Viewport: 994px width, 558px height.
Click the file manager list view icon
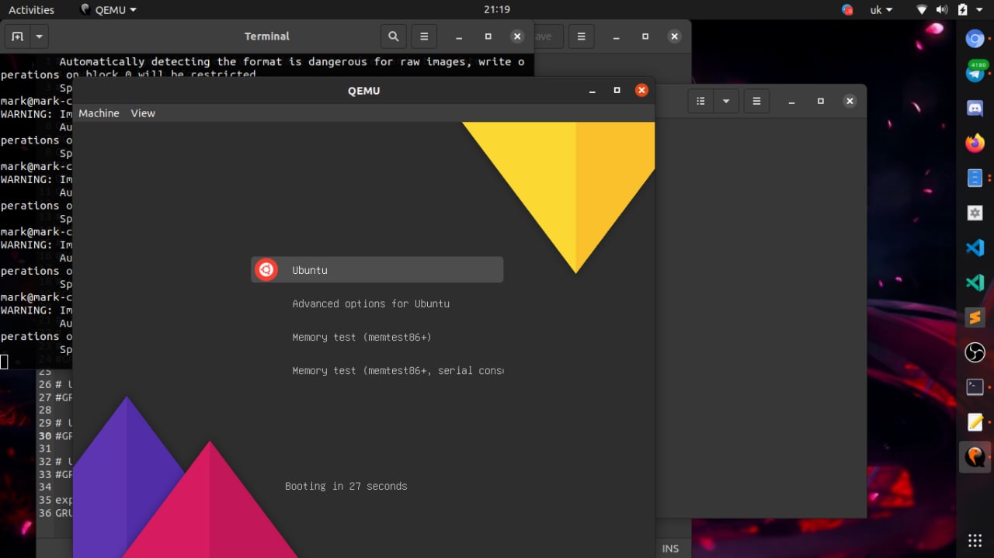pyautogui.click(x=700, y=101)
